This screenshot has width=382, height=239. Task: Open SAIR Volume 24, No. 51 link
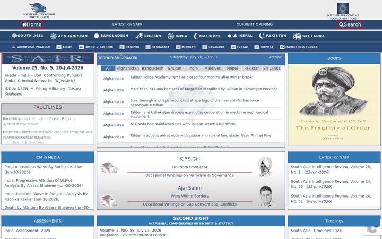(x=331, y=199)
